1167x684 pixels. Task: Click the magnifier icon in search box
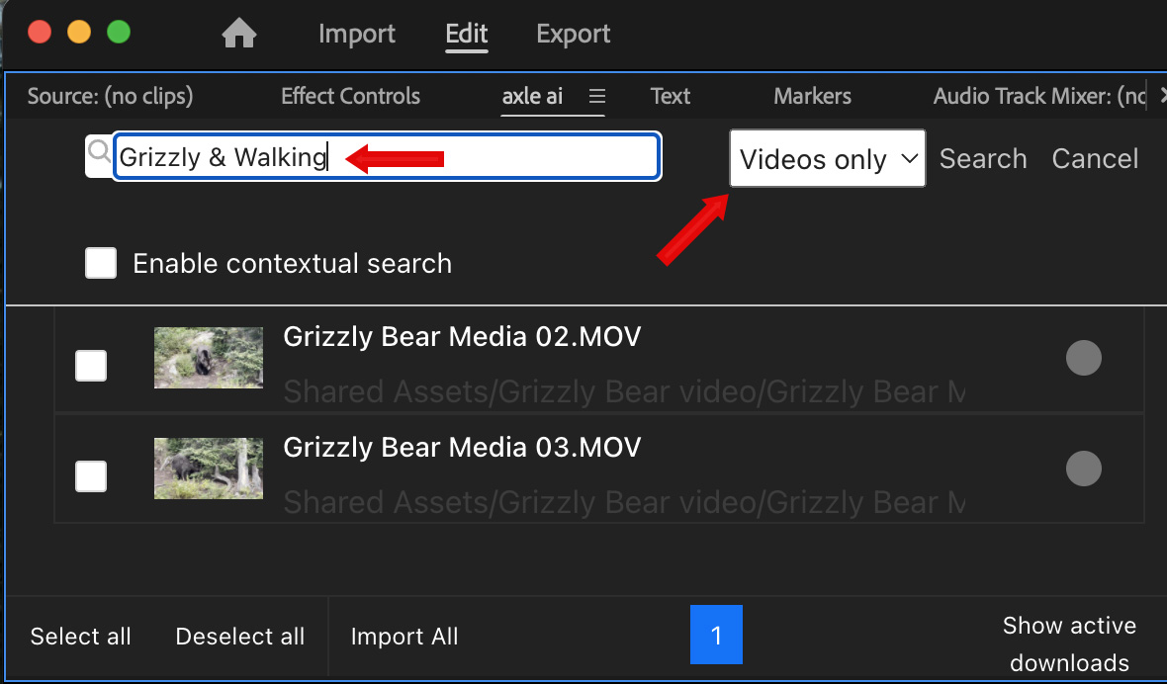pos(99,151)
